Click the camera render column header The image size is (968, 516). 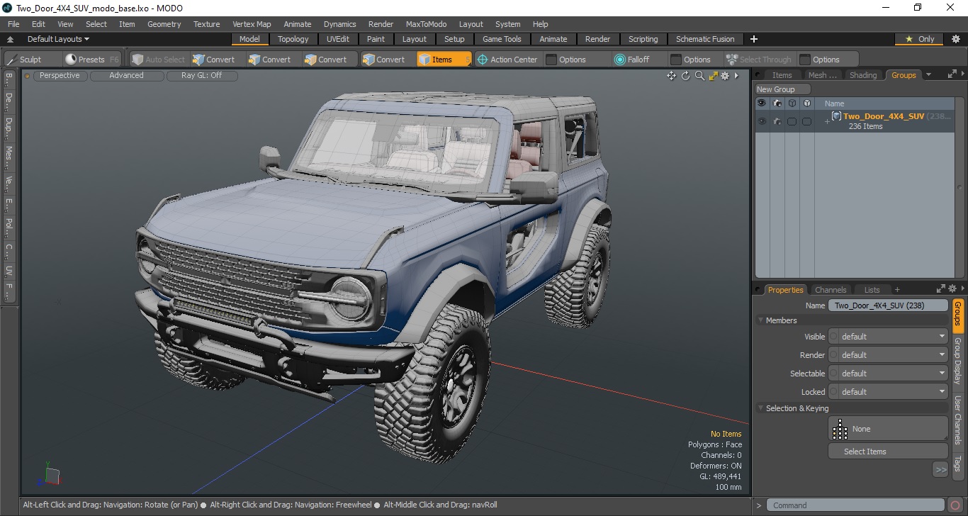tap(777, 103)
